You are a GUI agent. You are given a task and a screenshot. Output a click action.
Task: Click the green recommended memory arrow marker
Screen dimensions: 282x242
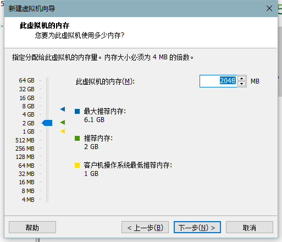click(x=63, y=122)
